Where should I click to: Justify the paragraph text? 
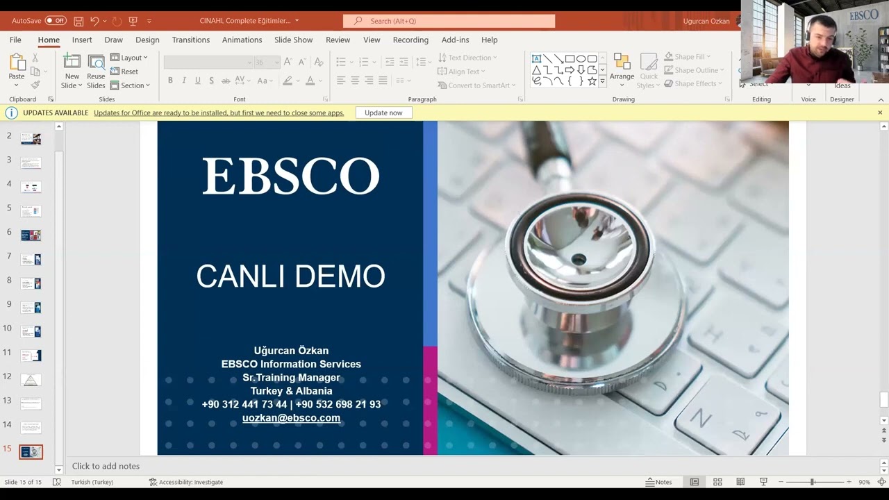pos(383,81)
